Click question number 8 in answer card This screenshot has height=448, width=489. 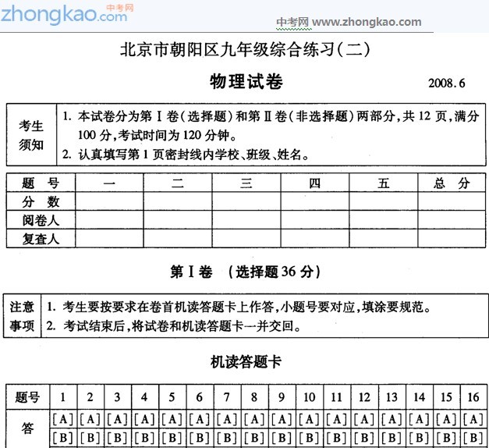coord(254,397)
